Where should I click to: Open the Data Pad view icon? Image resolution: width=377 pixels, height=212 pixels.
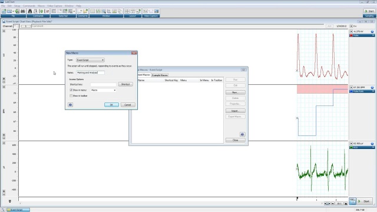coord(54,11)
